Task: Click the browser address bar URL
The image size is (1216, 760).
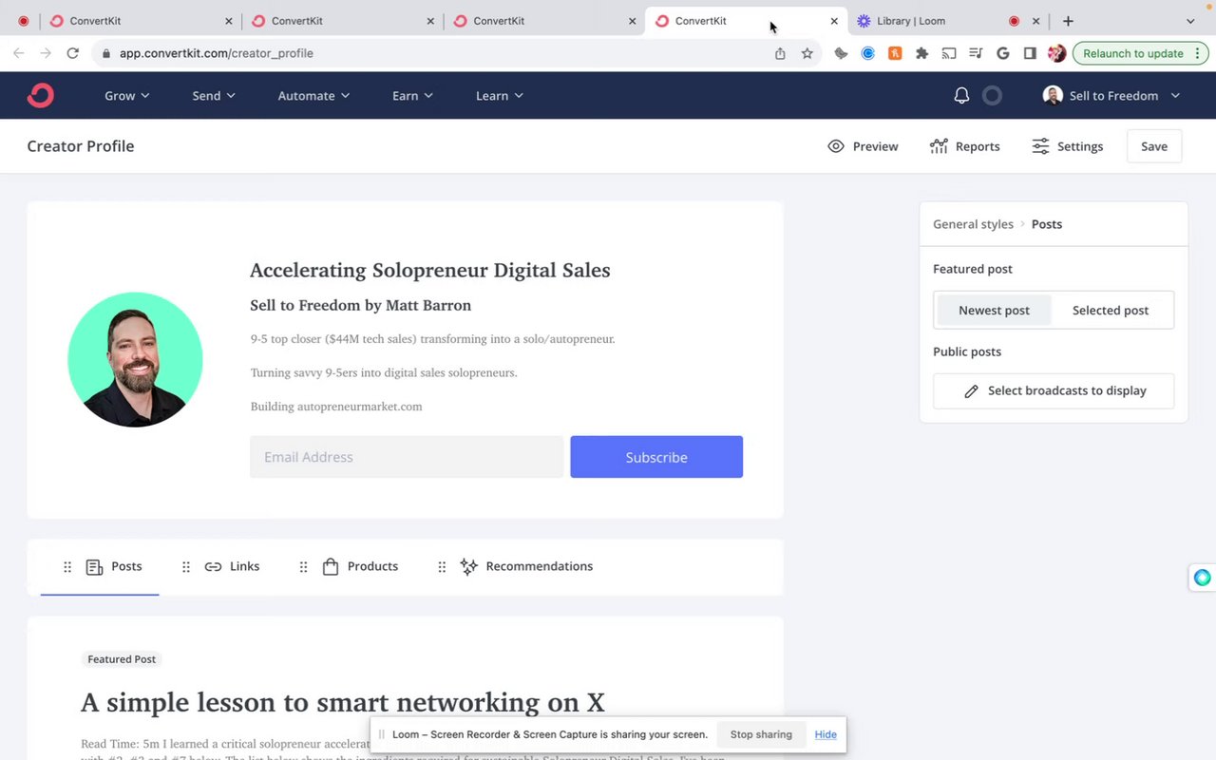Action: (217, 53)
